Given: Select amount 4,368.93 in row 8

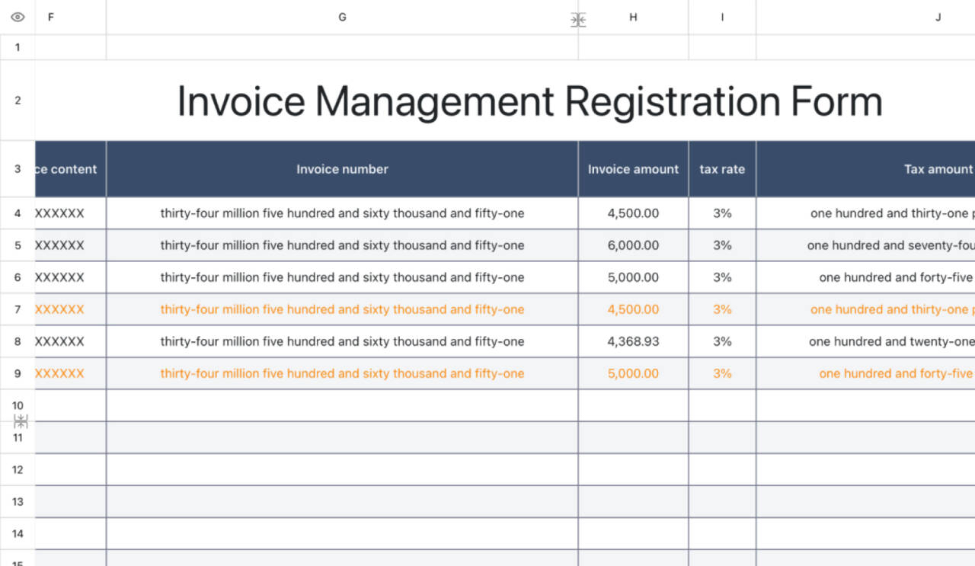Looking at the screenshot, I should [x=633, y=341].
